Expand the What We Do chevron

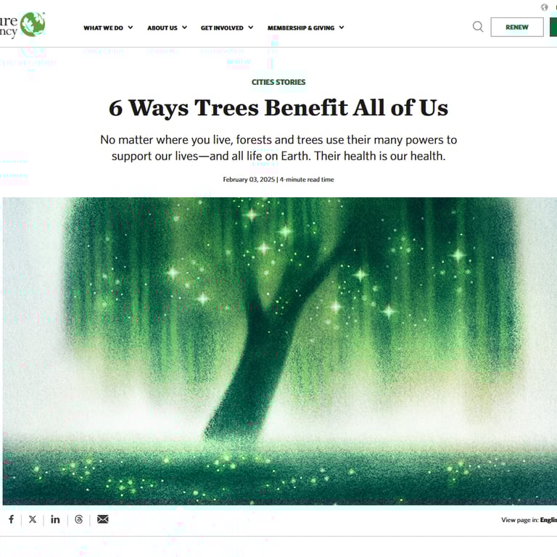(131, 28)
